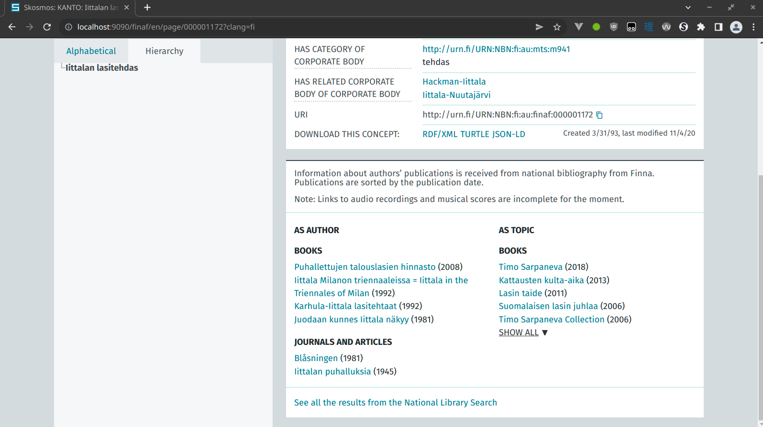Select the URI text urn.fi finaf:000001172
This screenshot has width=763, height=427.
508,115
